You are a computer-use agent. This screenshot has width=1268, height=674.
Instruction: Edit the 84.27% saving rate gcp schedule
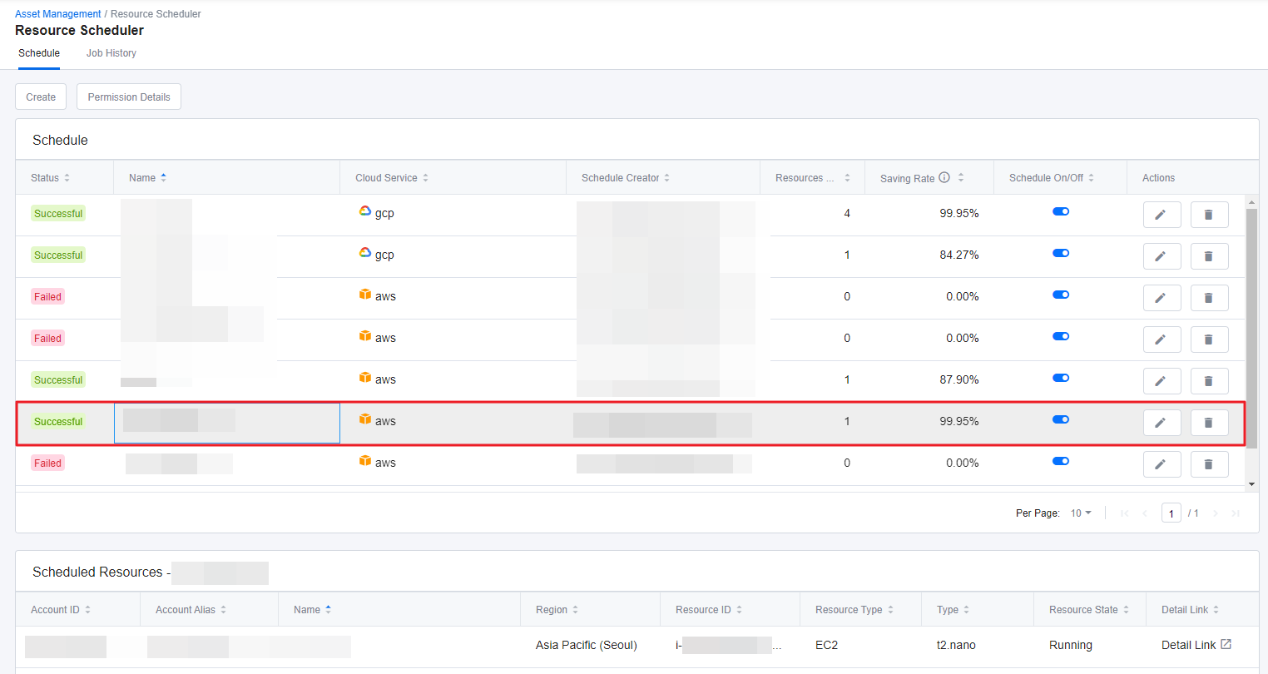coord(1162,256)
